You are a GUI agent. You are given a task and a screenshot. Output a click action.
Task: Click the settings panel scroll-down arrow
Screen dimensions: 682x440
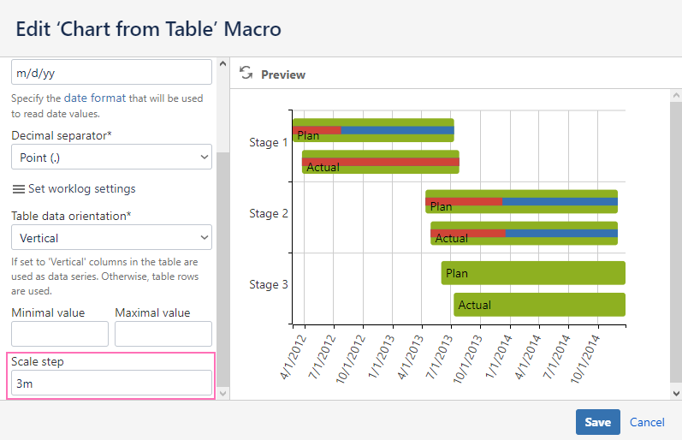click(223, 394)
